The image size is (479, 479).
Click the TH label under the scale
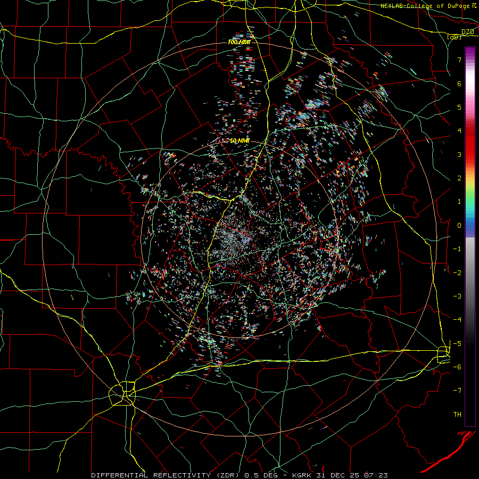click(x=457, y=415)
